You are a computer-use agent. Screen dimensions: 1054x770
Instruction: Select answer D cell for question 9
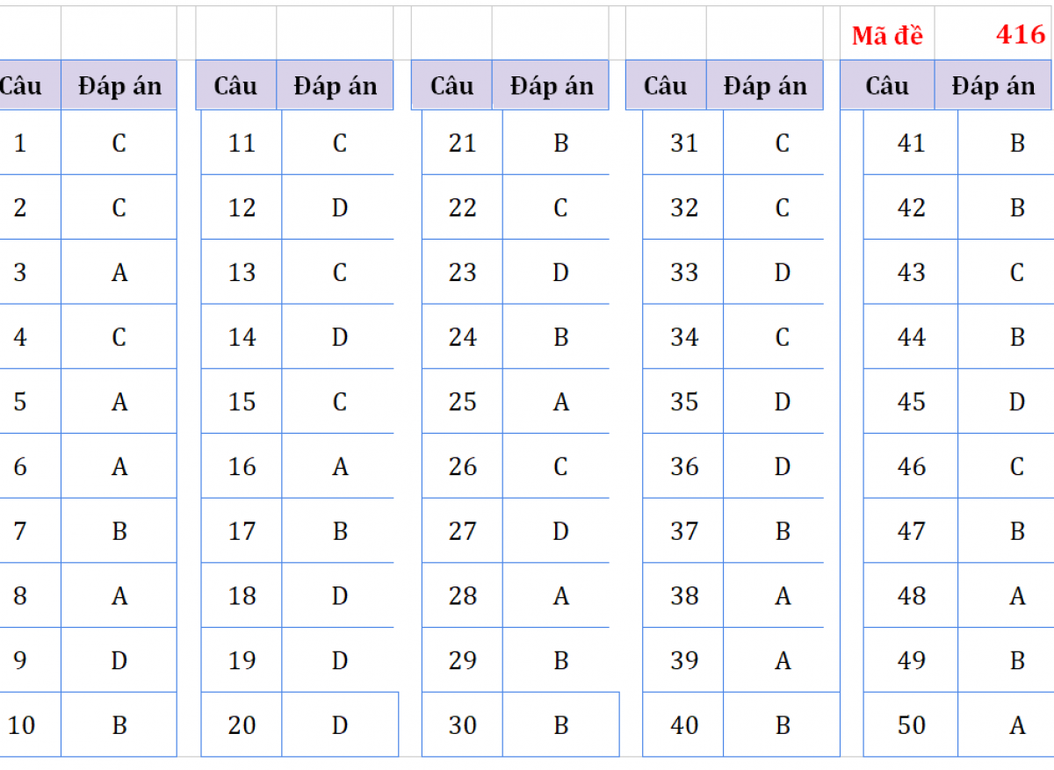[x=119, y=659]
